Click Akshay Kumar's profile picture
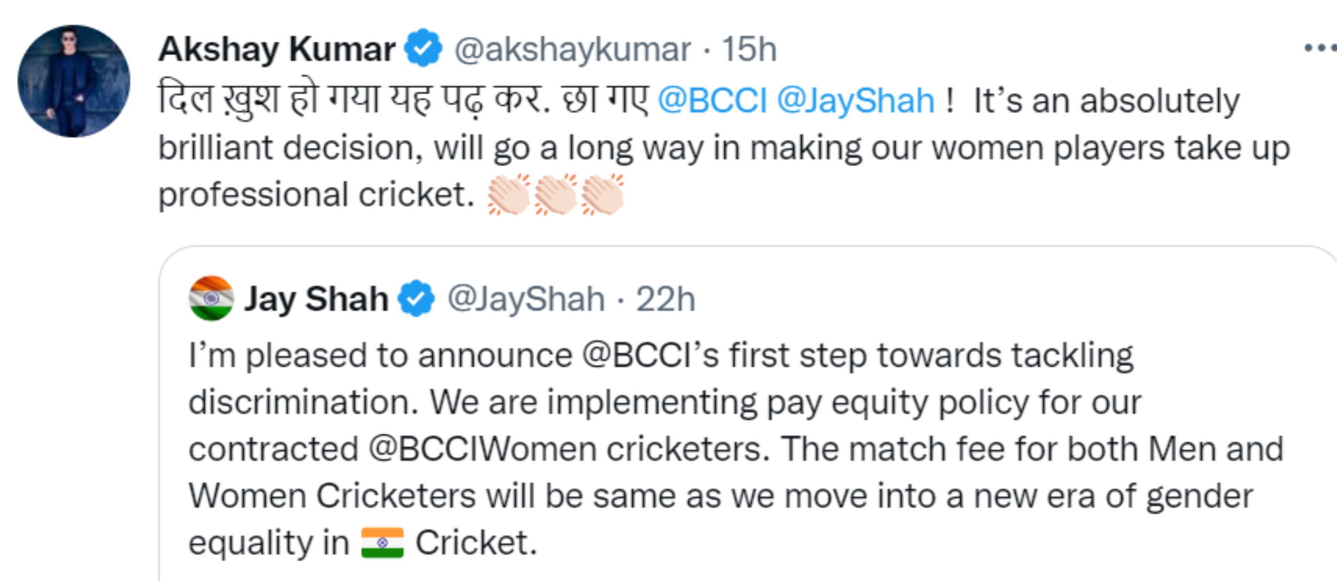This screenshot has height=581, width=1337. pos(75,78)
